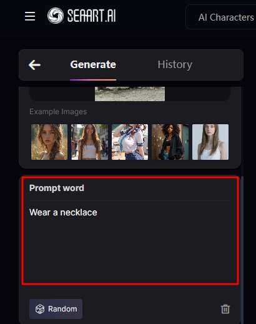The width and height of the screenshot is (256, 324).
Task: Click the SEAART.AI wordmark
Action: [91, 16]
